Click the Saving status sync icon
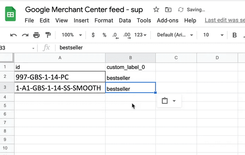245x155 pixels. 181,10
